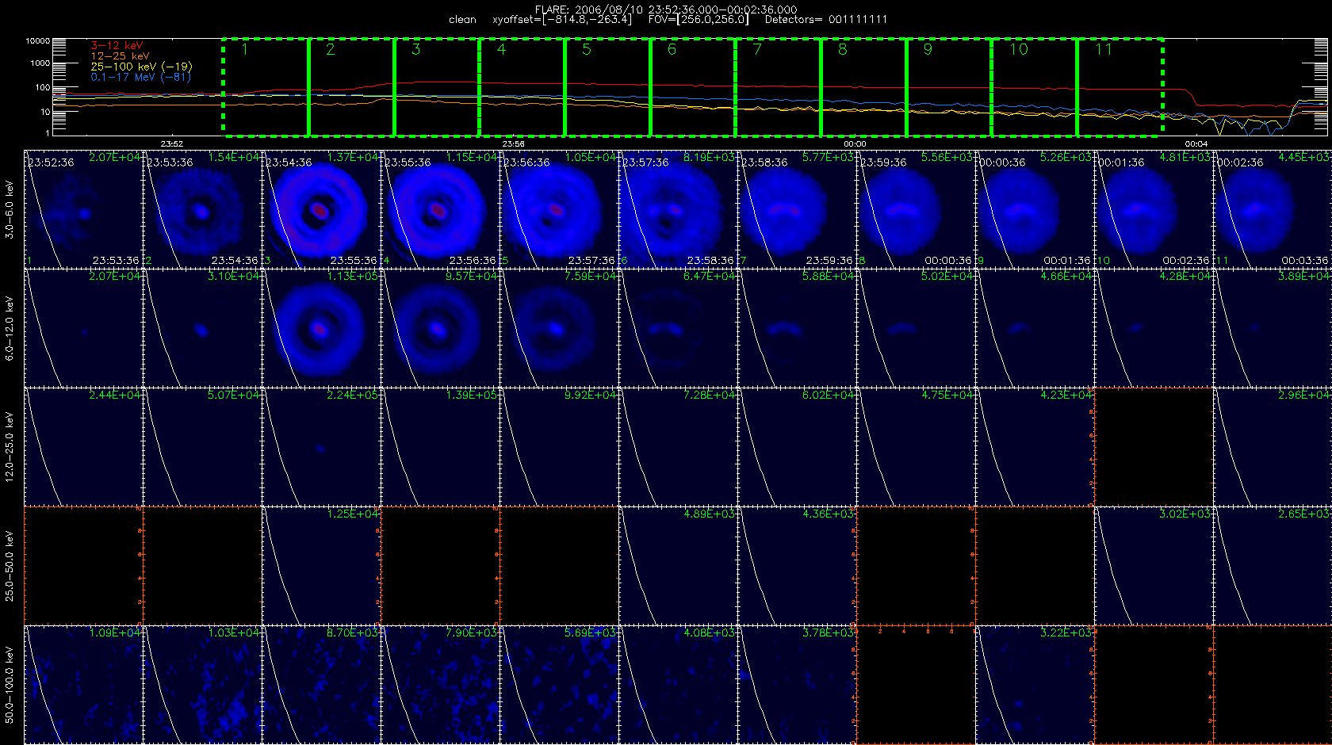Open the 12.0-25.0 keV image labeled 2.24E+05

tap(322, 447)
